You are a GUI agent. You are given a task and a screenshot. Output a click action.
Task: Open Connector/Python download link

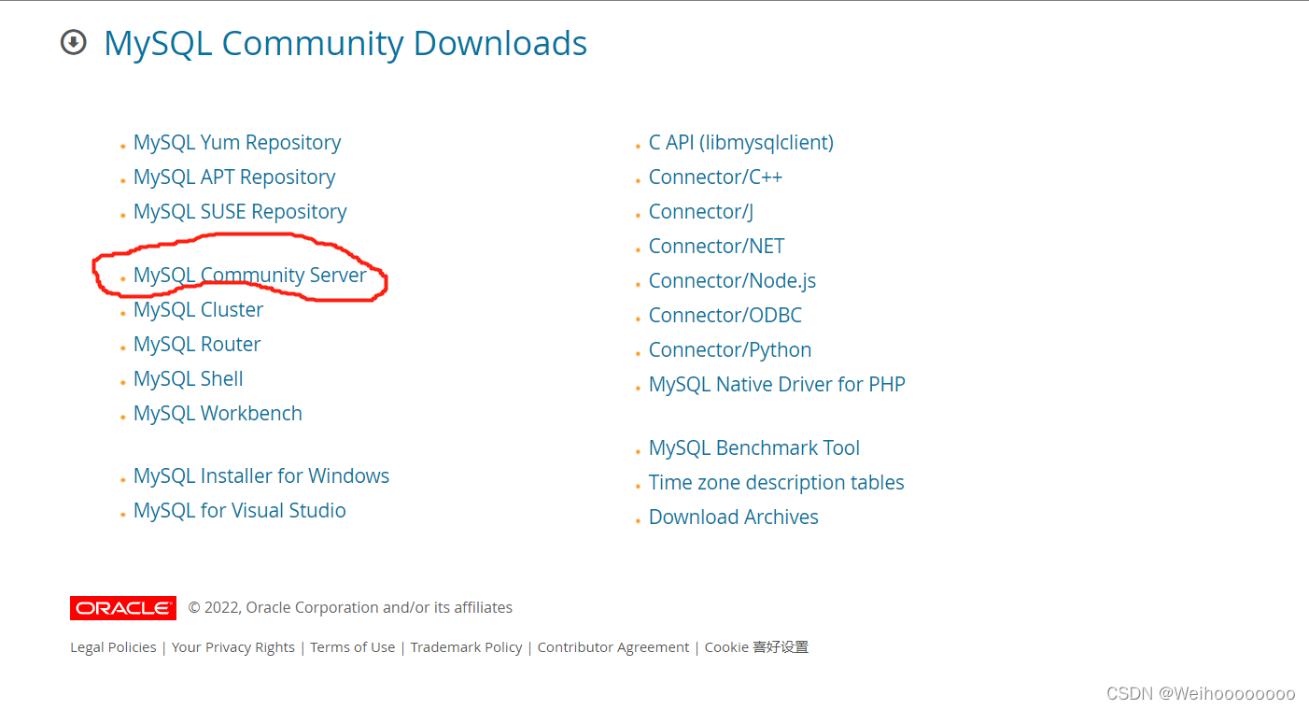(x=730, y=350)
